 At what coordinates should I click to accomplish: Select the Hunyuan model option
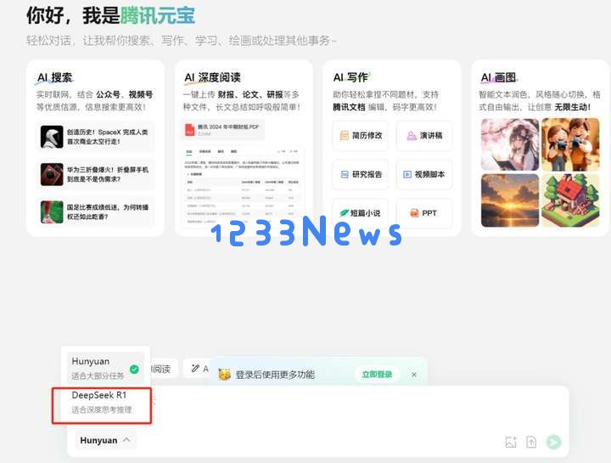[x=105, y=368]
